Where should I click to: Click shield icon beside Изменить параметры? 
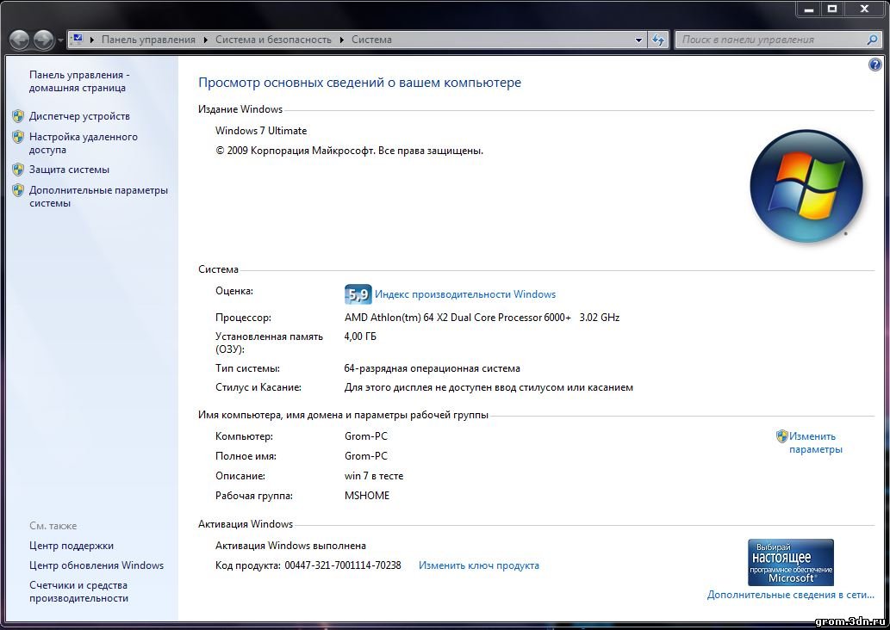coord(781,436)
